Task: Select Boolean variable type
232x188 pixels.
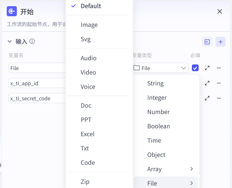Action: click(x=159, y=126)
